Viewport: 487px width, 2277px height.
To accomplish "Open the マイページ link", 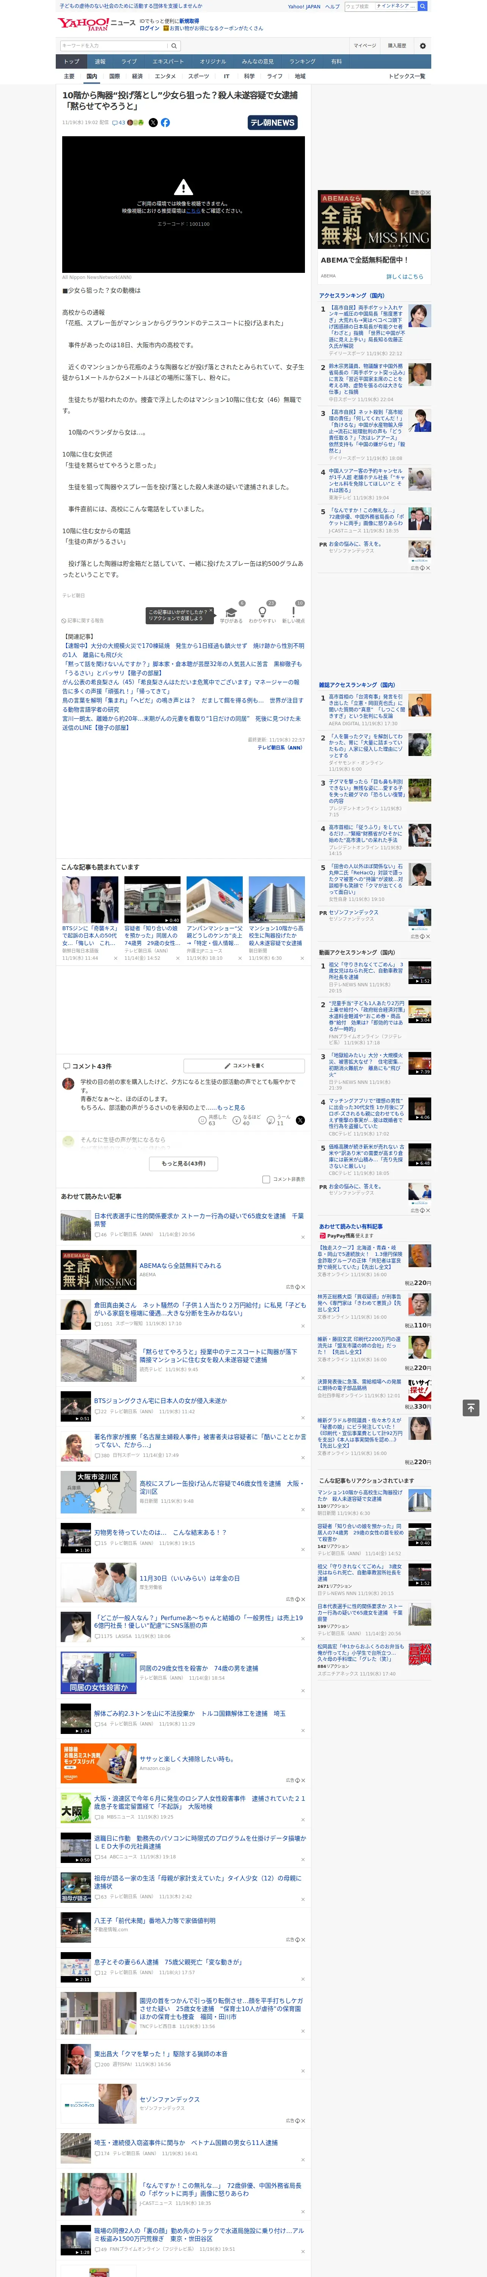I will [x=365, y=46].
